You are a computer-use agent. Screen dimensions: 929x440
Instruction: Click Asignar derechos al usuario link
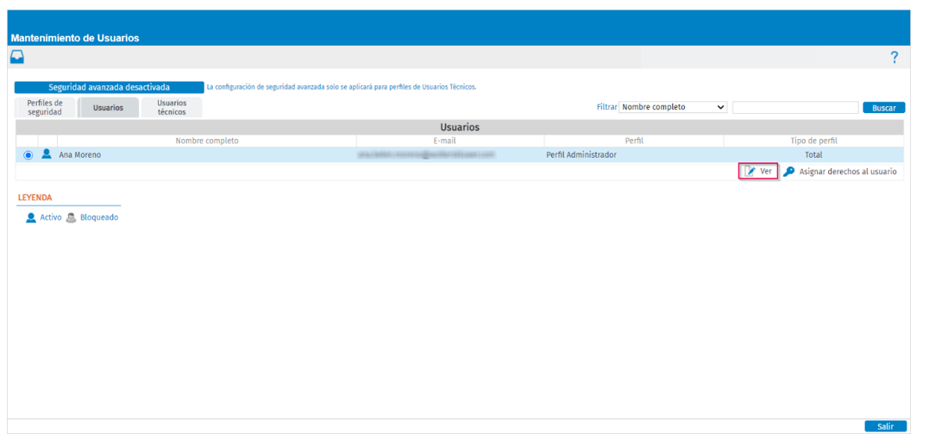click(x=847, y=172)
